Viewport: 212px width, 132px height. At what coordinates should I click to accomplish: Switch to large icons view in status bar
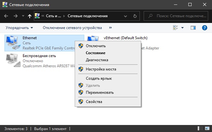(207, 128)
